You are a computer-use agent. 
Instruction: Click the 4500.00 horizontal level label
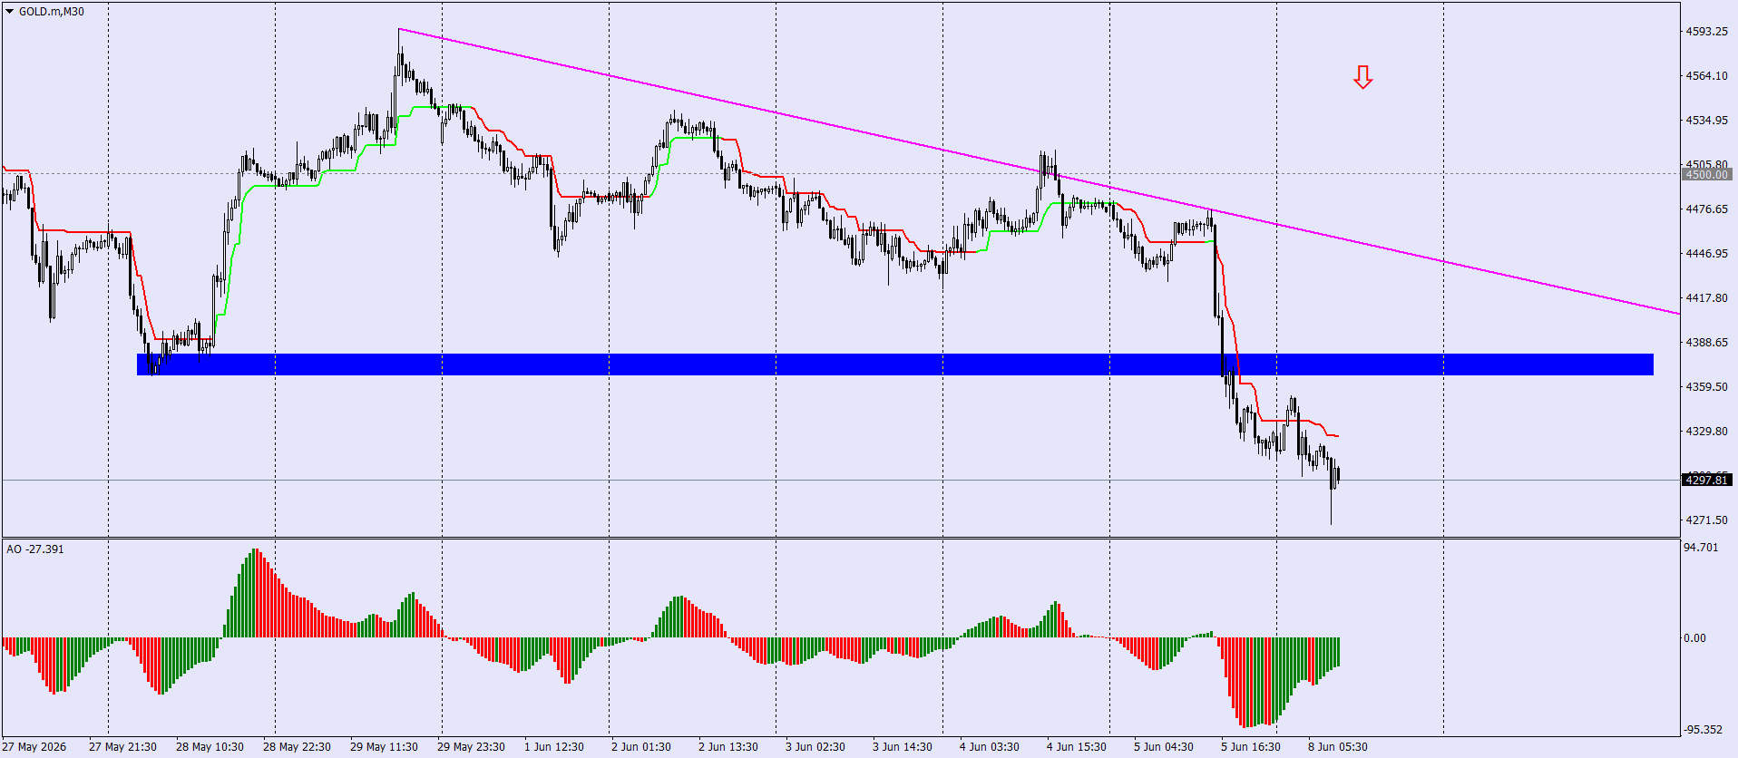tap(1706, 174)
